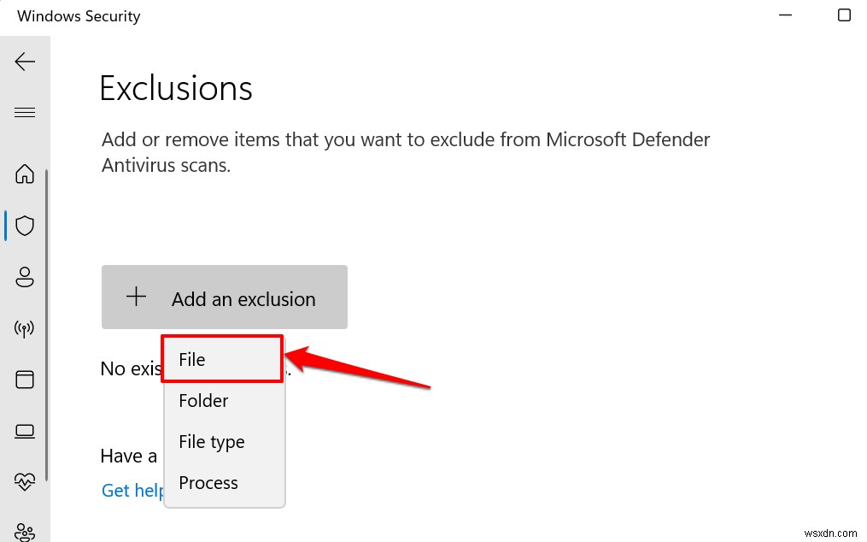Viewport: 867px width, 542px height.
Task: Open Firewall & network protection icon
Action: [x=25, y=328]
